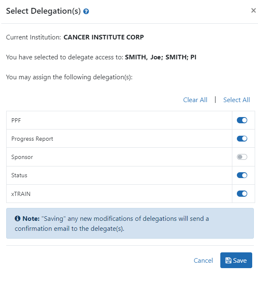
Task: Click the Sponsor row label
Action: (22, 157)
